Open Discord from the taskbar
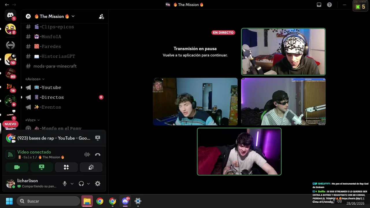 [125, 201]
